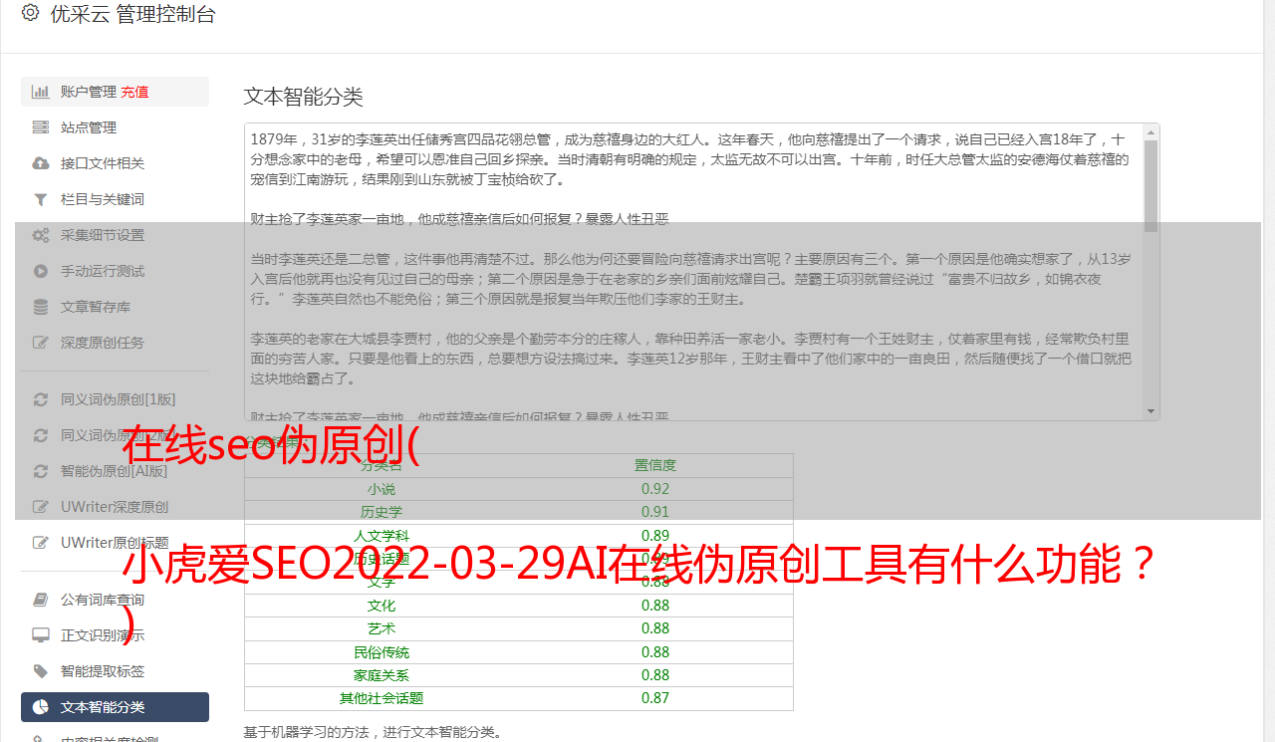The image size is (1275, 742).
Task: Click the 其他社会话题 category cell
Action: tap(382, 698)
